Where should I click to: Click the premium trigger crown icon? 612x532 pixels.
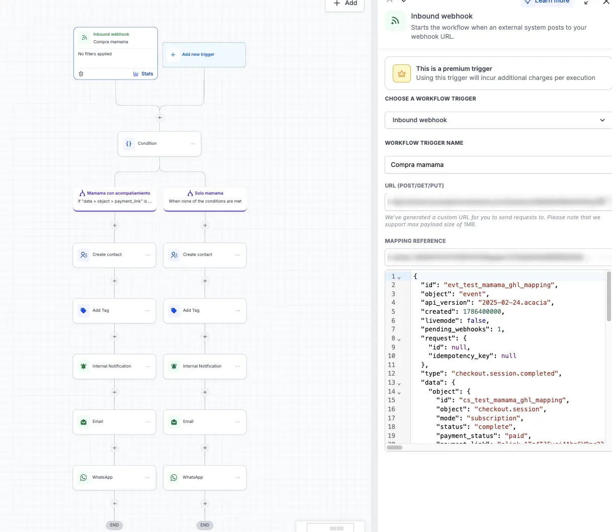pos(402,73)
